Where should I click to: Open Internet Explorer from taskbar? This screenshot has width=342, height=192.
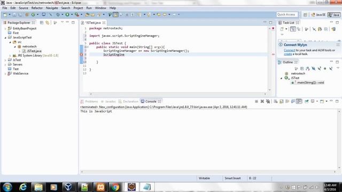click(23, 187)
